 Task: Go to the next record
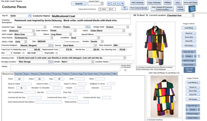(x=117, y=3)
